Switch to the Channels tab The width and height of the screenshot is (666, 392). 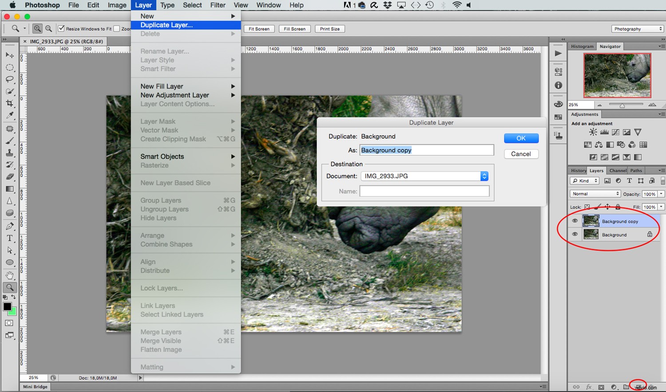click(618, 170)
